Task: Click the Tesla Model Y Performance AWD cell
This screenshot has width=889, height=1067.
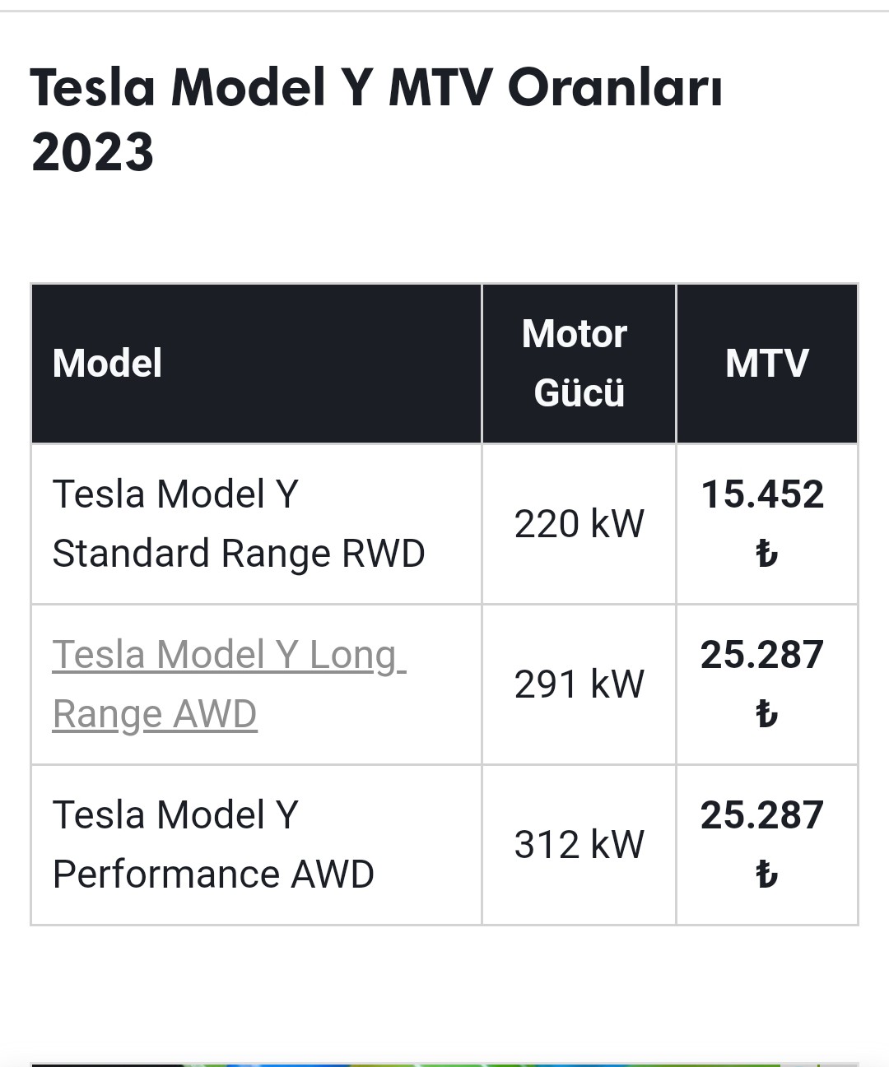Action: pos(213,845)
